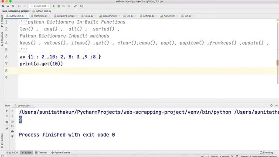279x157 pixels.
Task: Close the mathmate.py editor tab
Action: pyautogui.click(x=49, y=16)
